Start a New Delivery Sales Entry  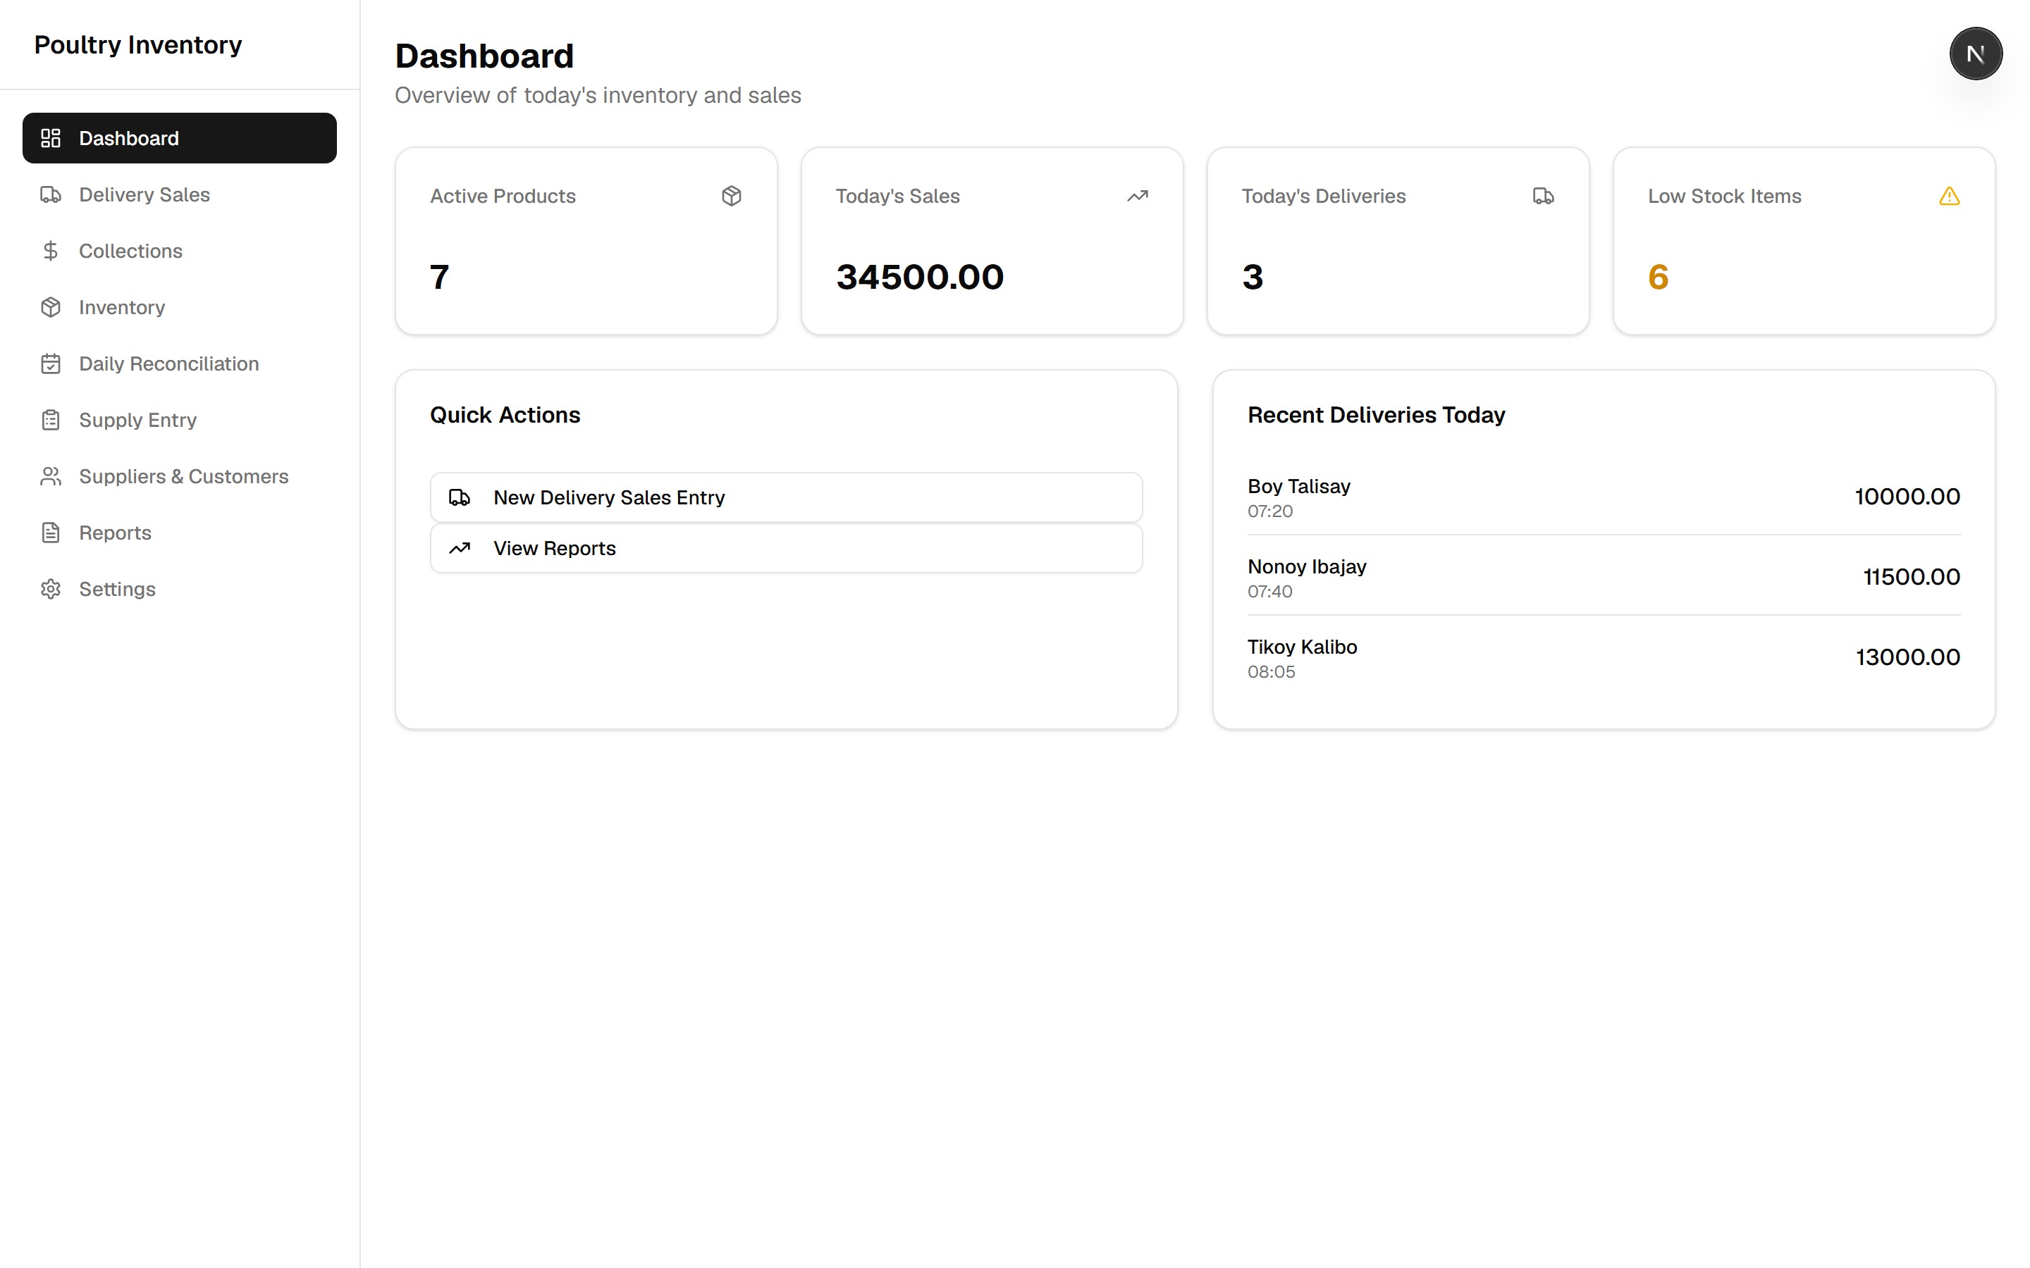click(786, 497)
